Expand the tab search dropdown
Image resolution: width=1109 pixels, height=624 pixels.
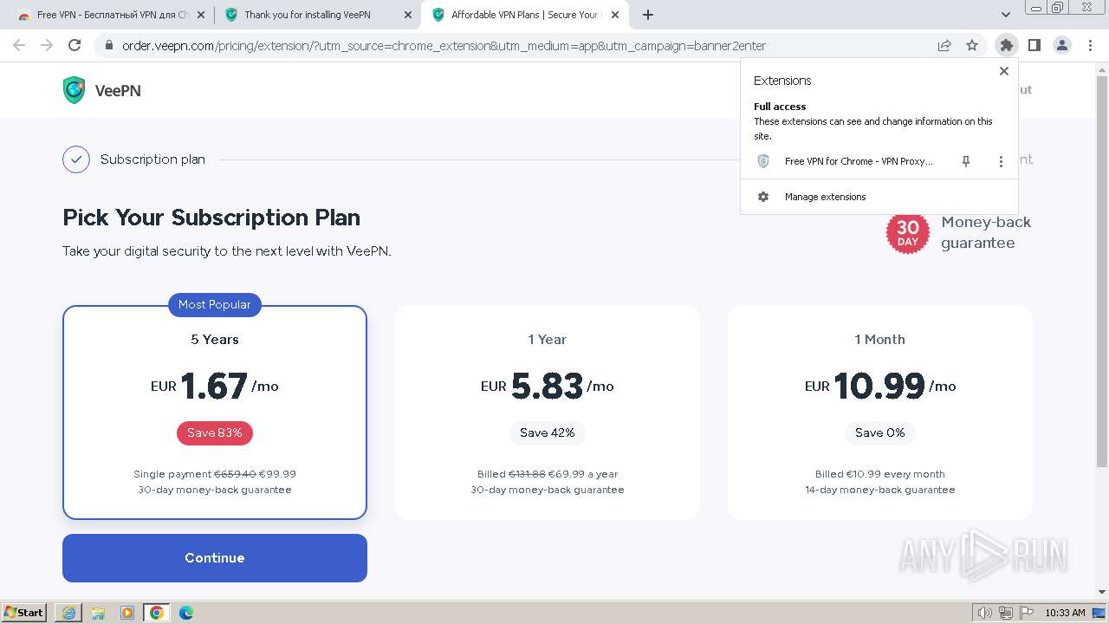pos(1006,15)
